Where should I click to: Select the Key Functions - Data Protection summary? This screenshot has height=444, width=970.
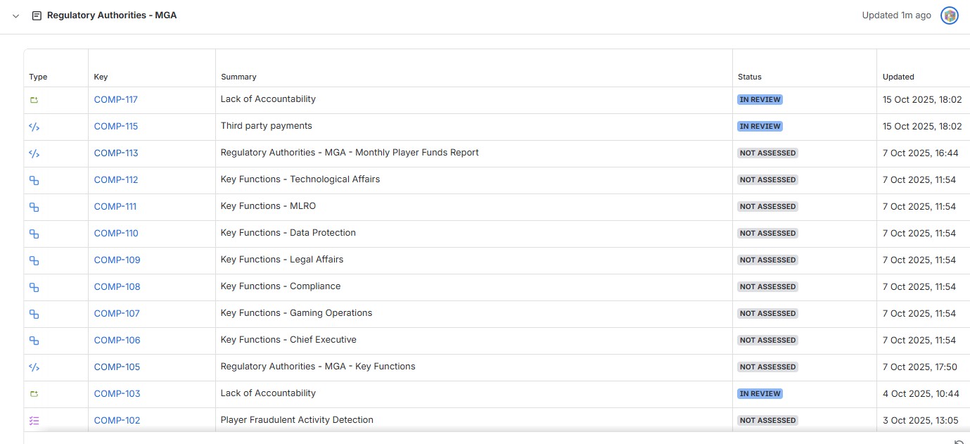coord(288,233)
